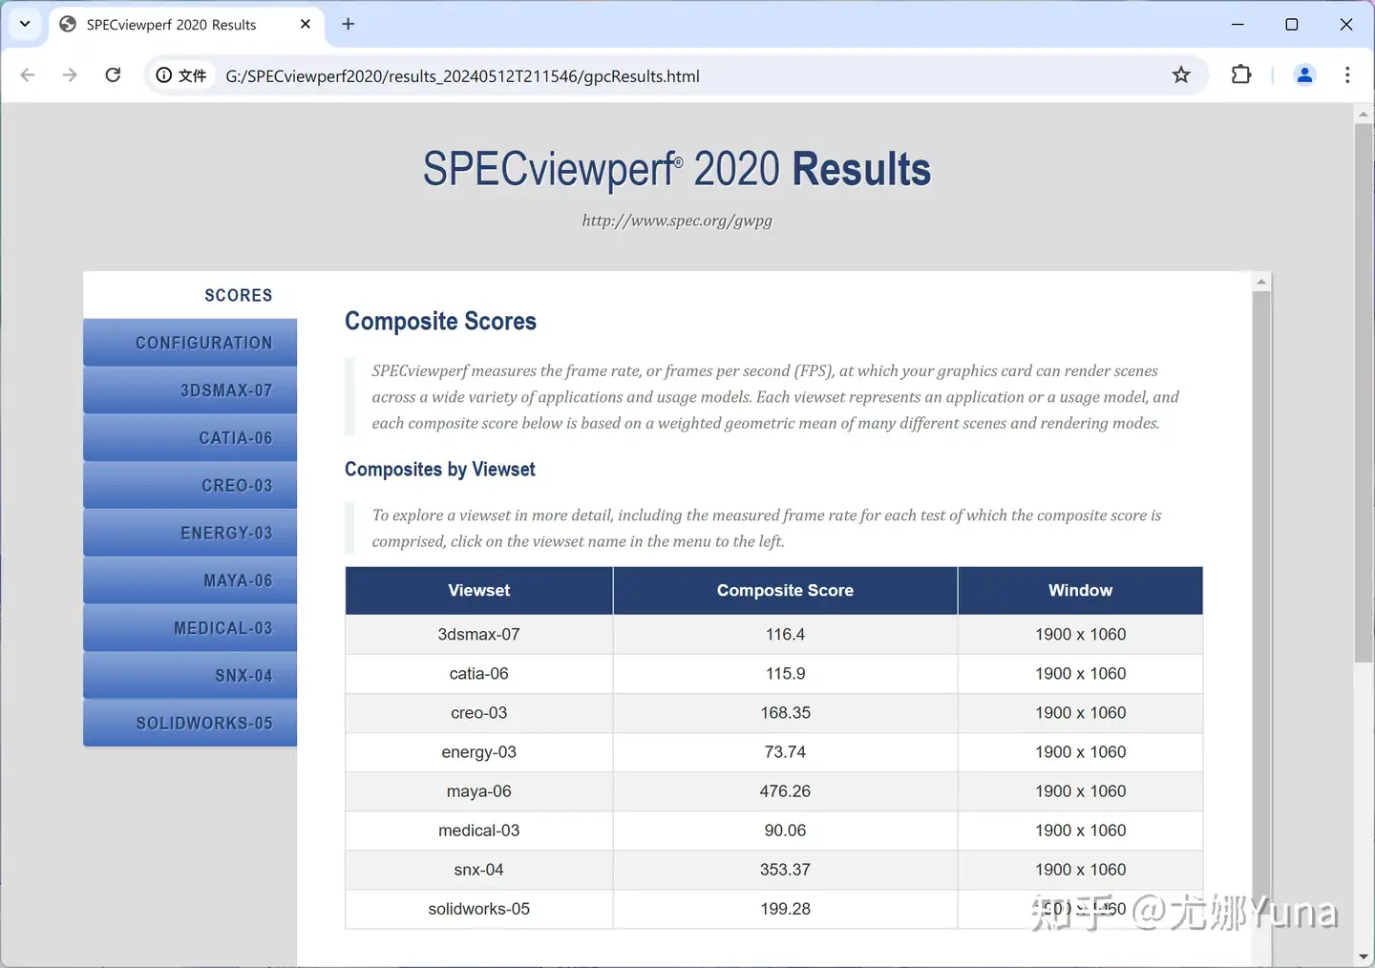The image size is (1375, 968).
Task: Open the CONFIGURATION sidebar tab
Action: point(190,343)
